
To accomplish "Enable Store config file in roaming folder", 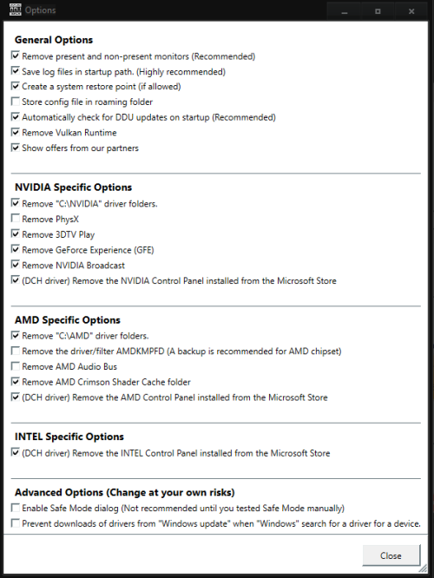I will [15, 101].
